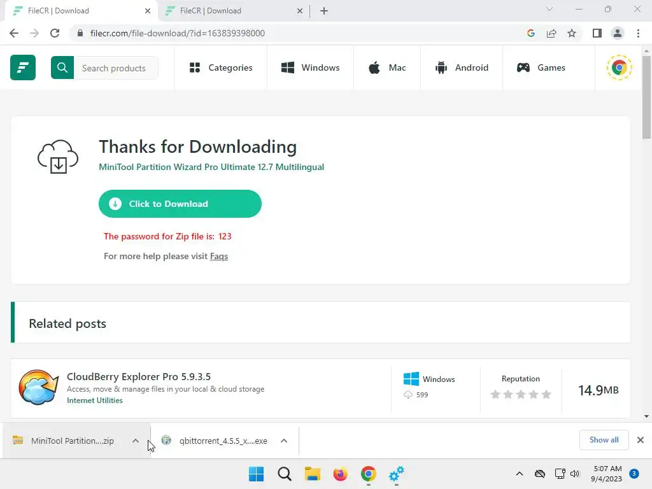Open the gears app in taskbar
The image size is (652, 489).
click(x=396, y=474)
